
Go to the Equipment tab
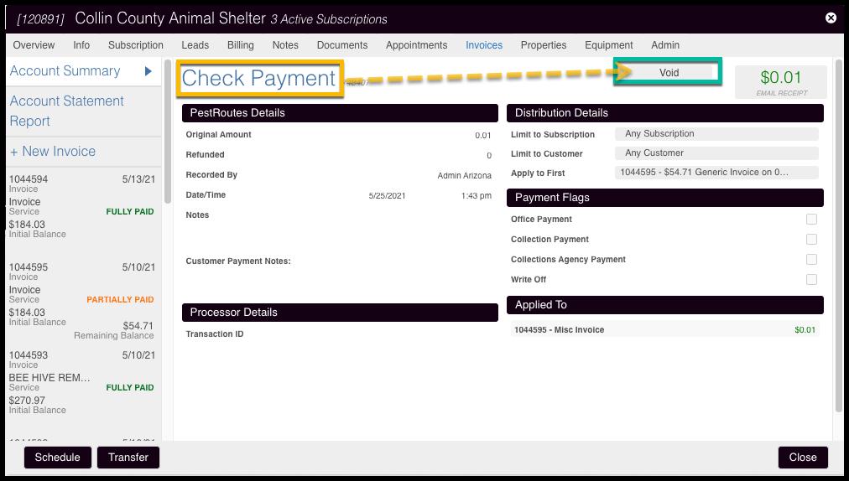point(608,45)
